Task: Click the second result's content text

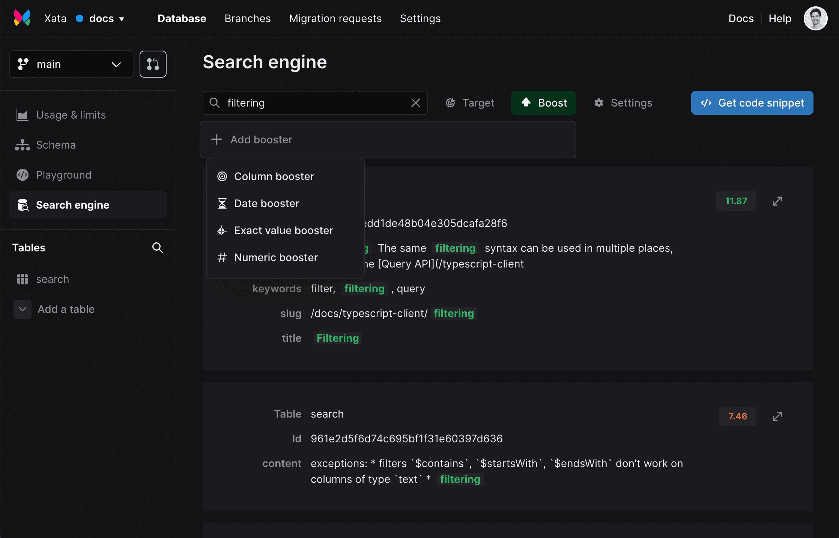Action: click(x=497, y=471)
